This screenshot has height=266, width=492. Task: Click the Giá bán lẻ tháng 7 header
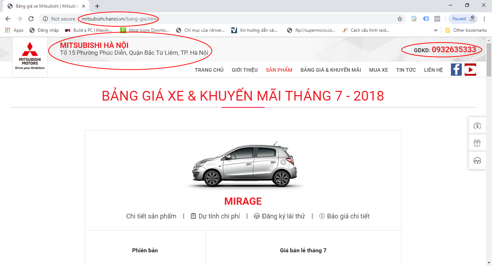click(303, 250)
